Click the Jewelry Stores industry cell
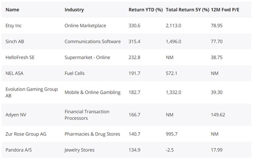Image resolution: width=254 pixels, height=163 pixels. pos(79,150)
